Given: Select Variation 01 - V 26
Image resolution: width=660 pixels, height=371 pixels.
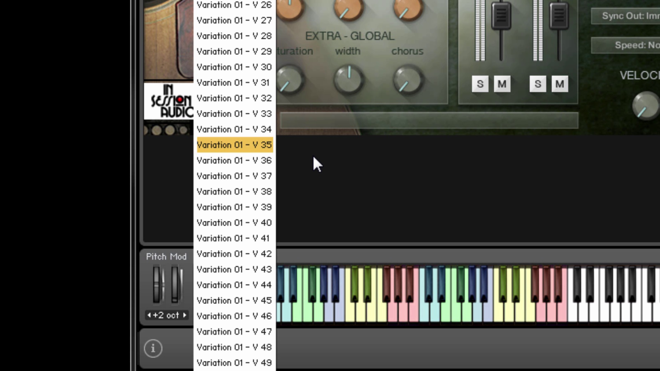Looking at the screenshot, I should (234, 5).
